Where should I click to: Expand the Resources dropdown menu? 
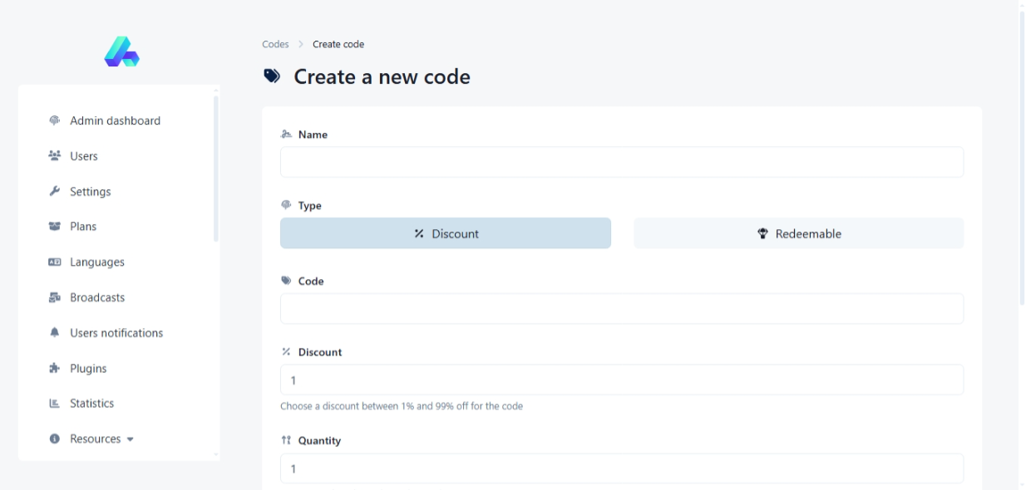click(101, 439)
